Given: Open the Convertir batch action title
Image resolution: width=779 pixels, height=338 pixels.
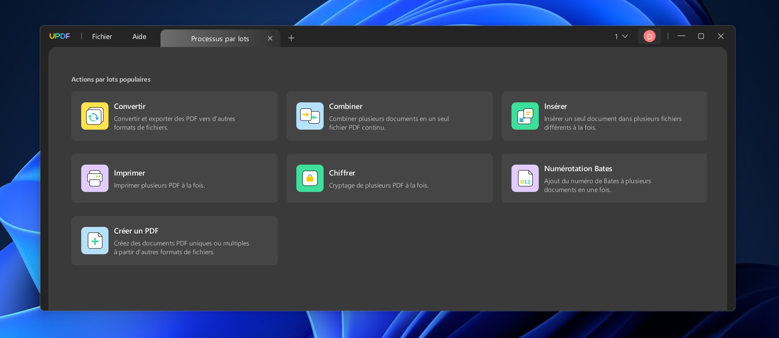Looking at the screenshot, I should 130,106.
